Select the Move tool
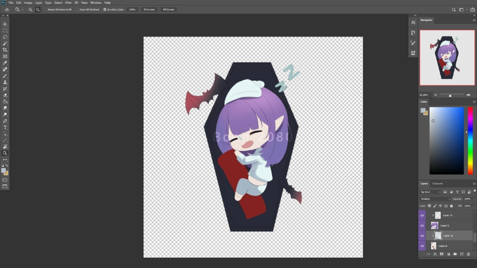Image resolution: width=477 pixels, height=268 pixels. pyautogui.click(x=5, y=24)
